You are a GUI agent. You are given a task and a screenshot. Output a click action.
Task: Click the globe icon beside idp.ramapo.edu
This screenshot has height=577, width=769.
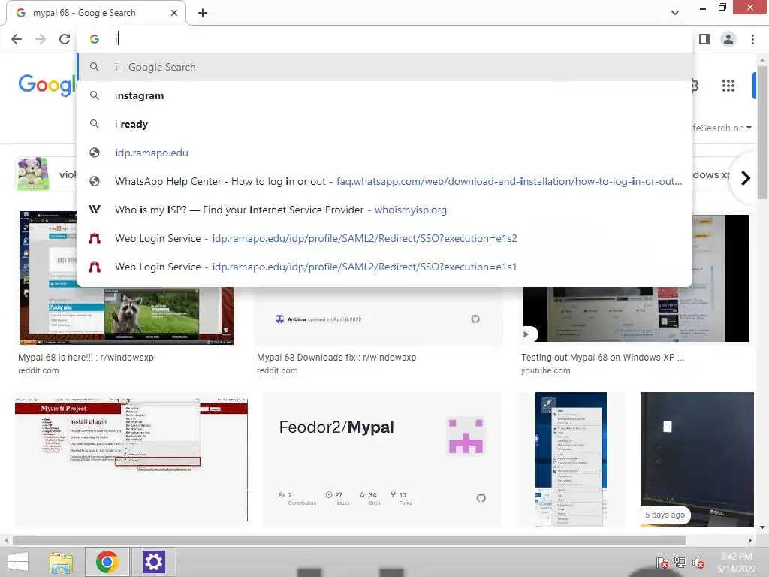coord(95,153)
